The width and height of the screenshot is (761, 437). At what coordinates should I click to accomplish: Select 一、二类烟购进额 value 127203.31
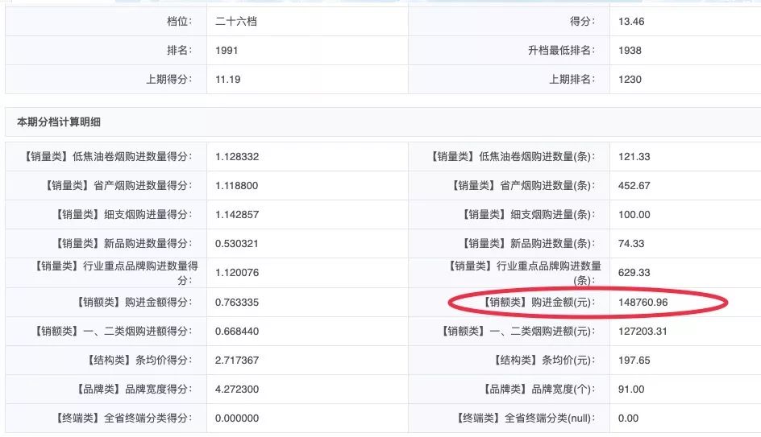(642, 332)
